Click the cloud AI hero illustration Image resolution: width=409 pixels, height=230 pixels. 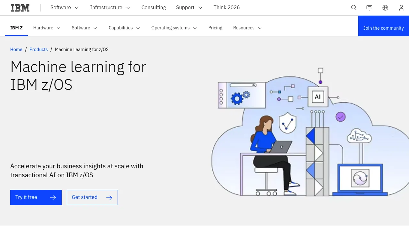310,132
